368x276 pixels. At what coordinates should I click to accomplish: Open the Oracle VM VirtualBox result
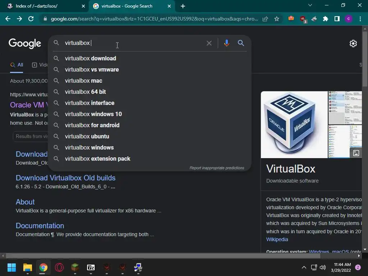tap(29, 105)
